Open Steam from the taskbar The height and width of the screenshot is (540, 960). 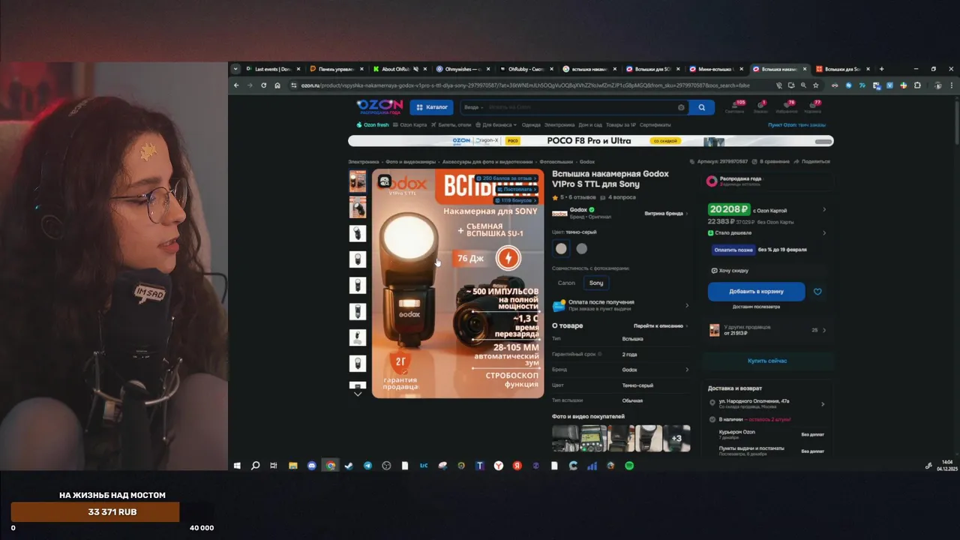[349, 466]
